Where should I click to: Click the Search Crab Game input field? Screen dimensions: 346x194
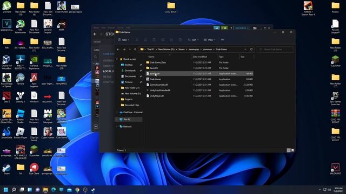275,49
